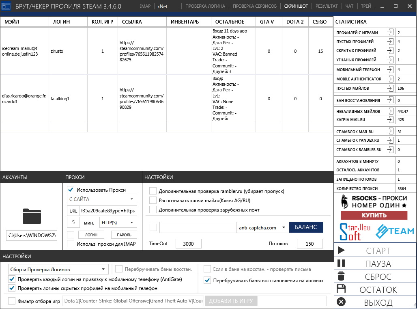Open the ПРОВЕРКА СЕРВИСОВ tab
Viewport: 417px width, 309px height.
point(255,6)
